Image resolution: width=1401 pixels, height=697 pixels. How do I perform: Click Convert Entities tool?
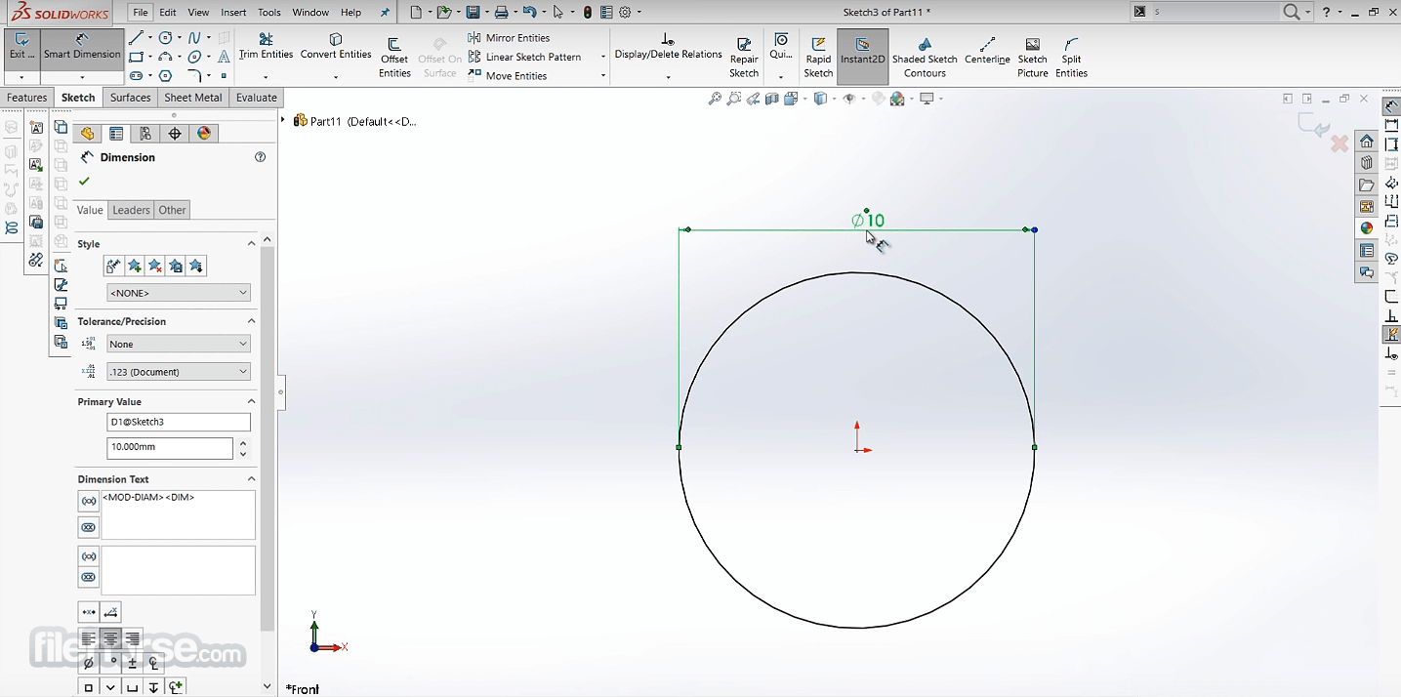[336, 47]
